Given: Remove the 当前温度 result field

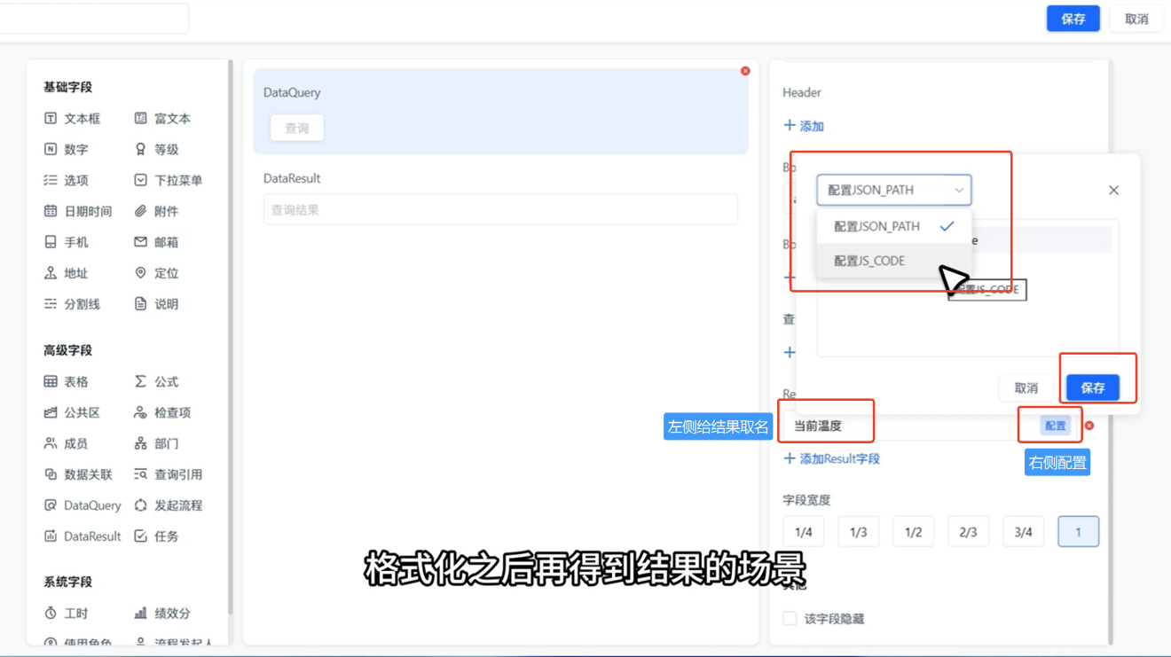Looking at the screenshot, I should click(x=1089, y=426).
